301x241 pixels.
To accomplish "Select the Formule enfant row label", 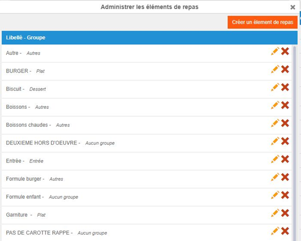I will [x=25, y=197].
